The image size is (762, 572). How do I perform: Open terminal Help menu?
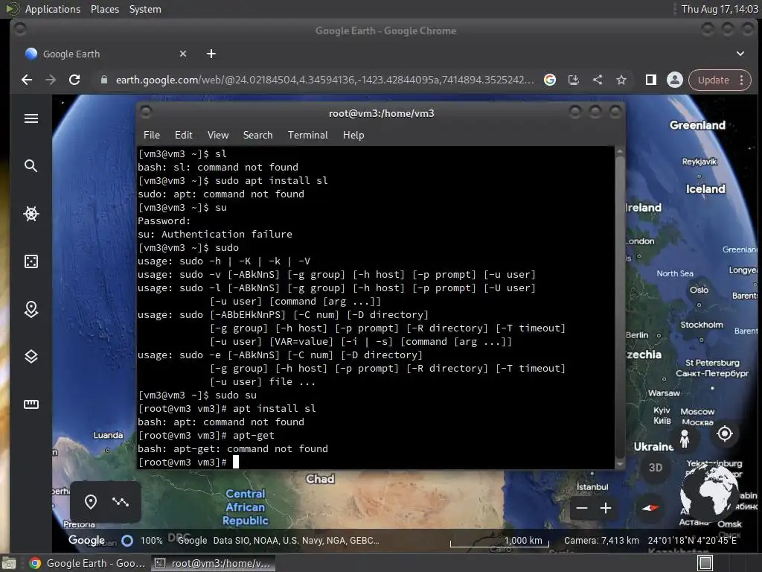pos(353,136)
